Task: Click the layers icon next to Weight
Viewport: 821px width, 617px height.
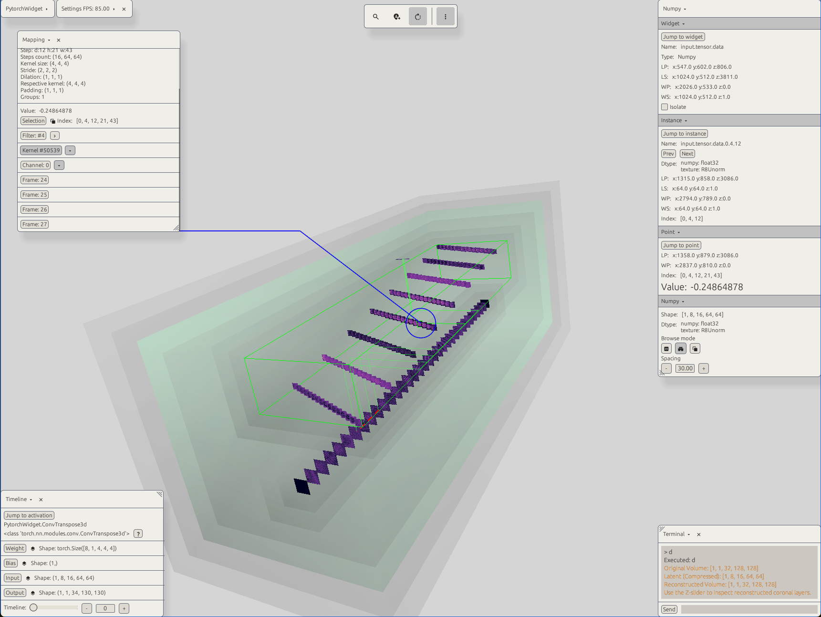Action: (x=33, y=549)
